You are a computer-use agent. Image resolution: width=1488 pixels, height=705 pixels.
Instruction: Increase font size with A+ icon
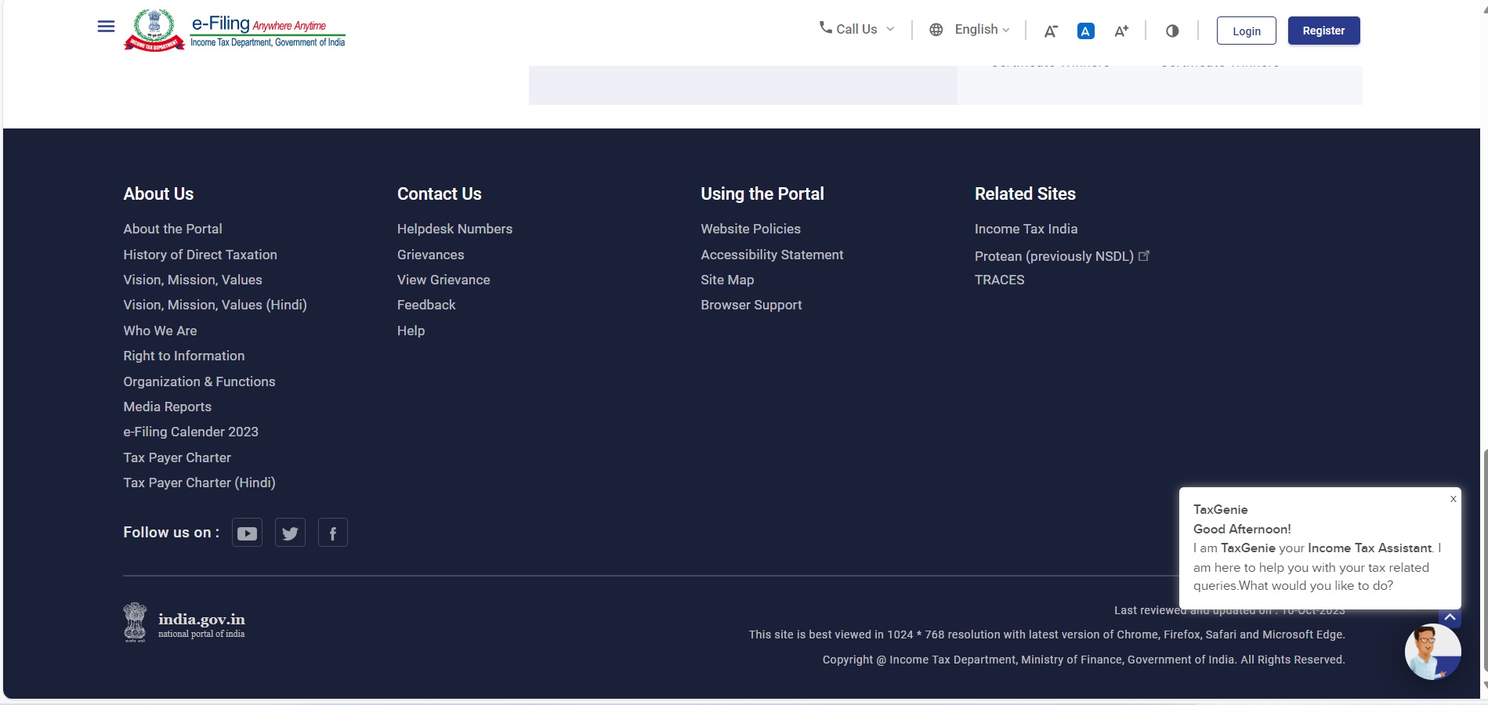1121,31
